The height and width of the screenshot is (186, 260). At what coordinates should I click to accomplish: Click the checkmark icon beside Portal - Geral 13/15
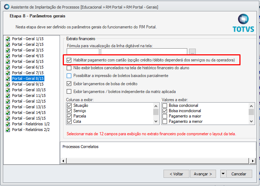tap(8, 107)
